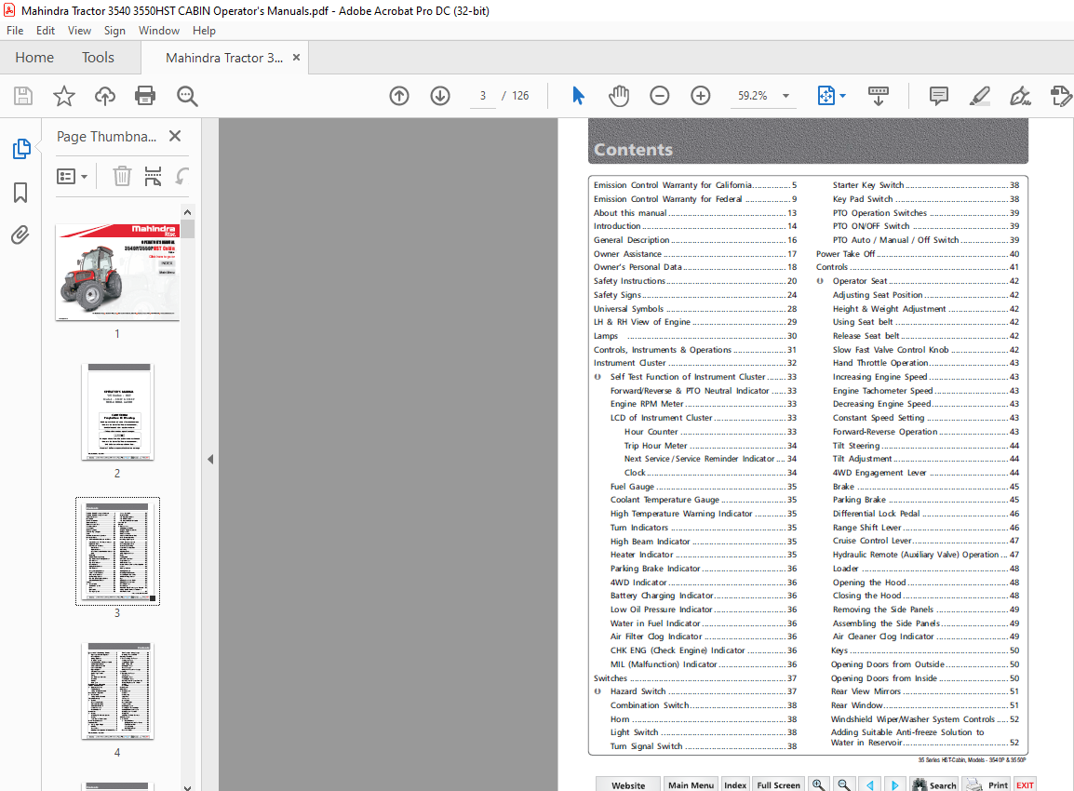Open the View menu

pyautogui.click(x=79, y=31)
